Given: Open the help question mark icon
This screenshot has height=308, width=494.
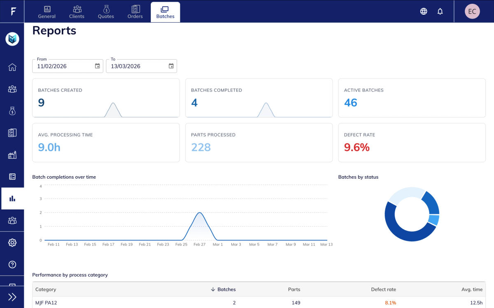Looking at the screenshot, I should click(12, 264).
